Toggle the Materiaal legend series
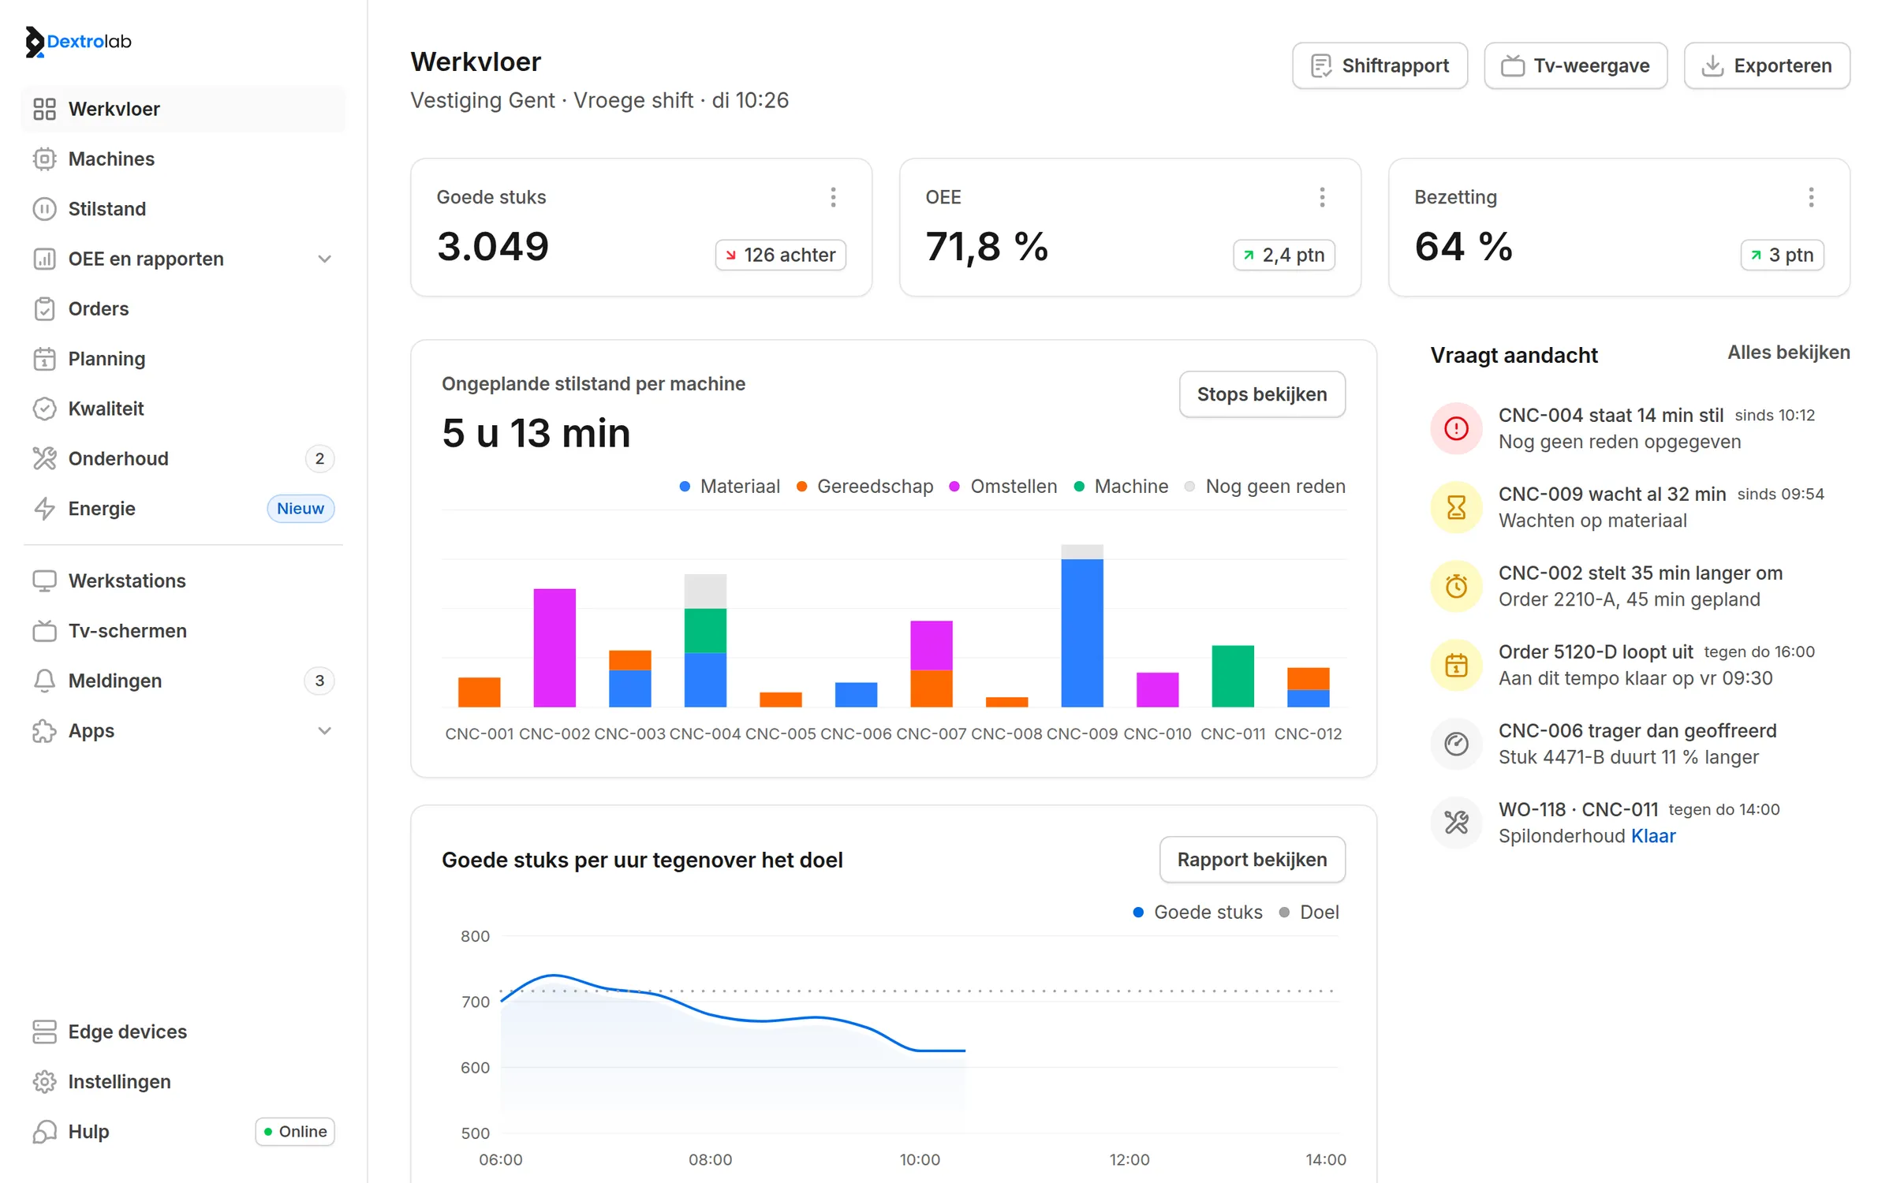This screenshot has height=1183, width=1893. [730, 487]
